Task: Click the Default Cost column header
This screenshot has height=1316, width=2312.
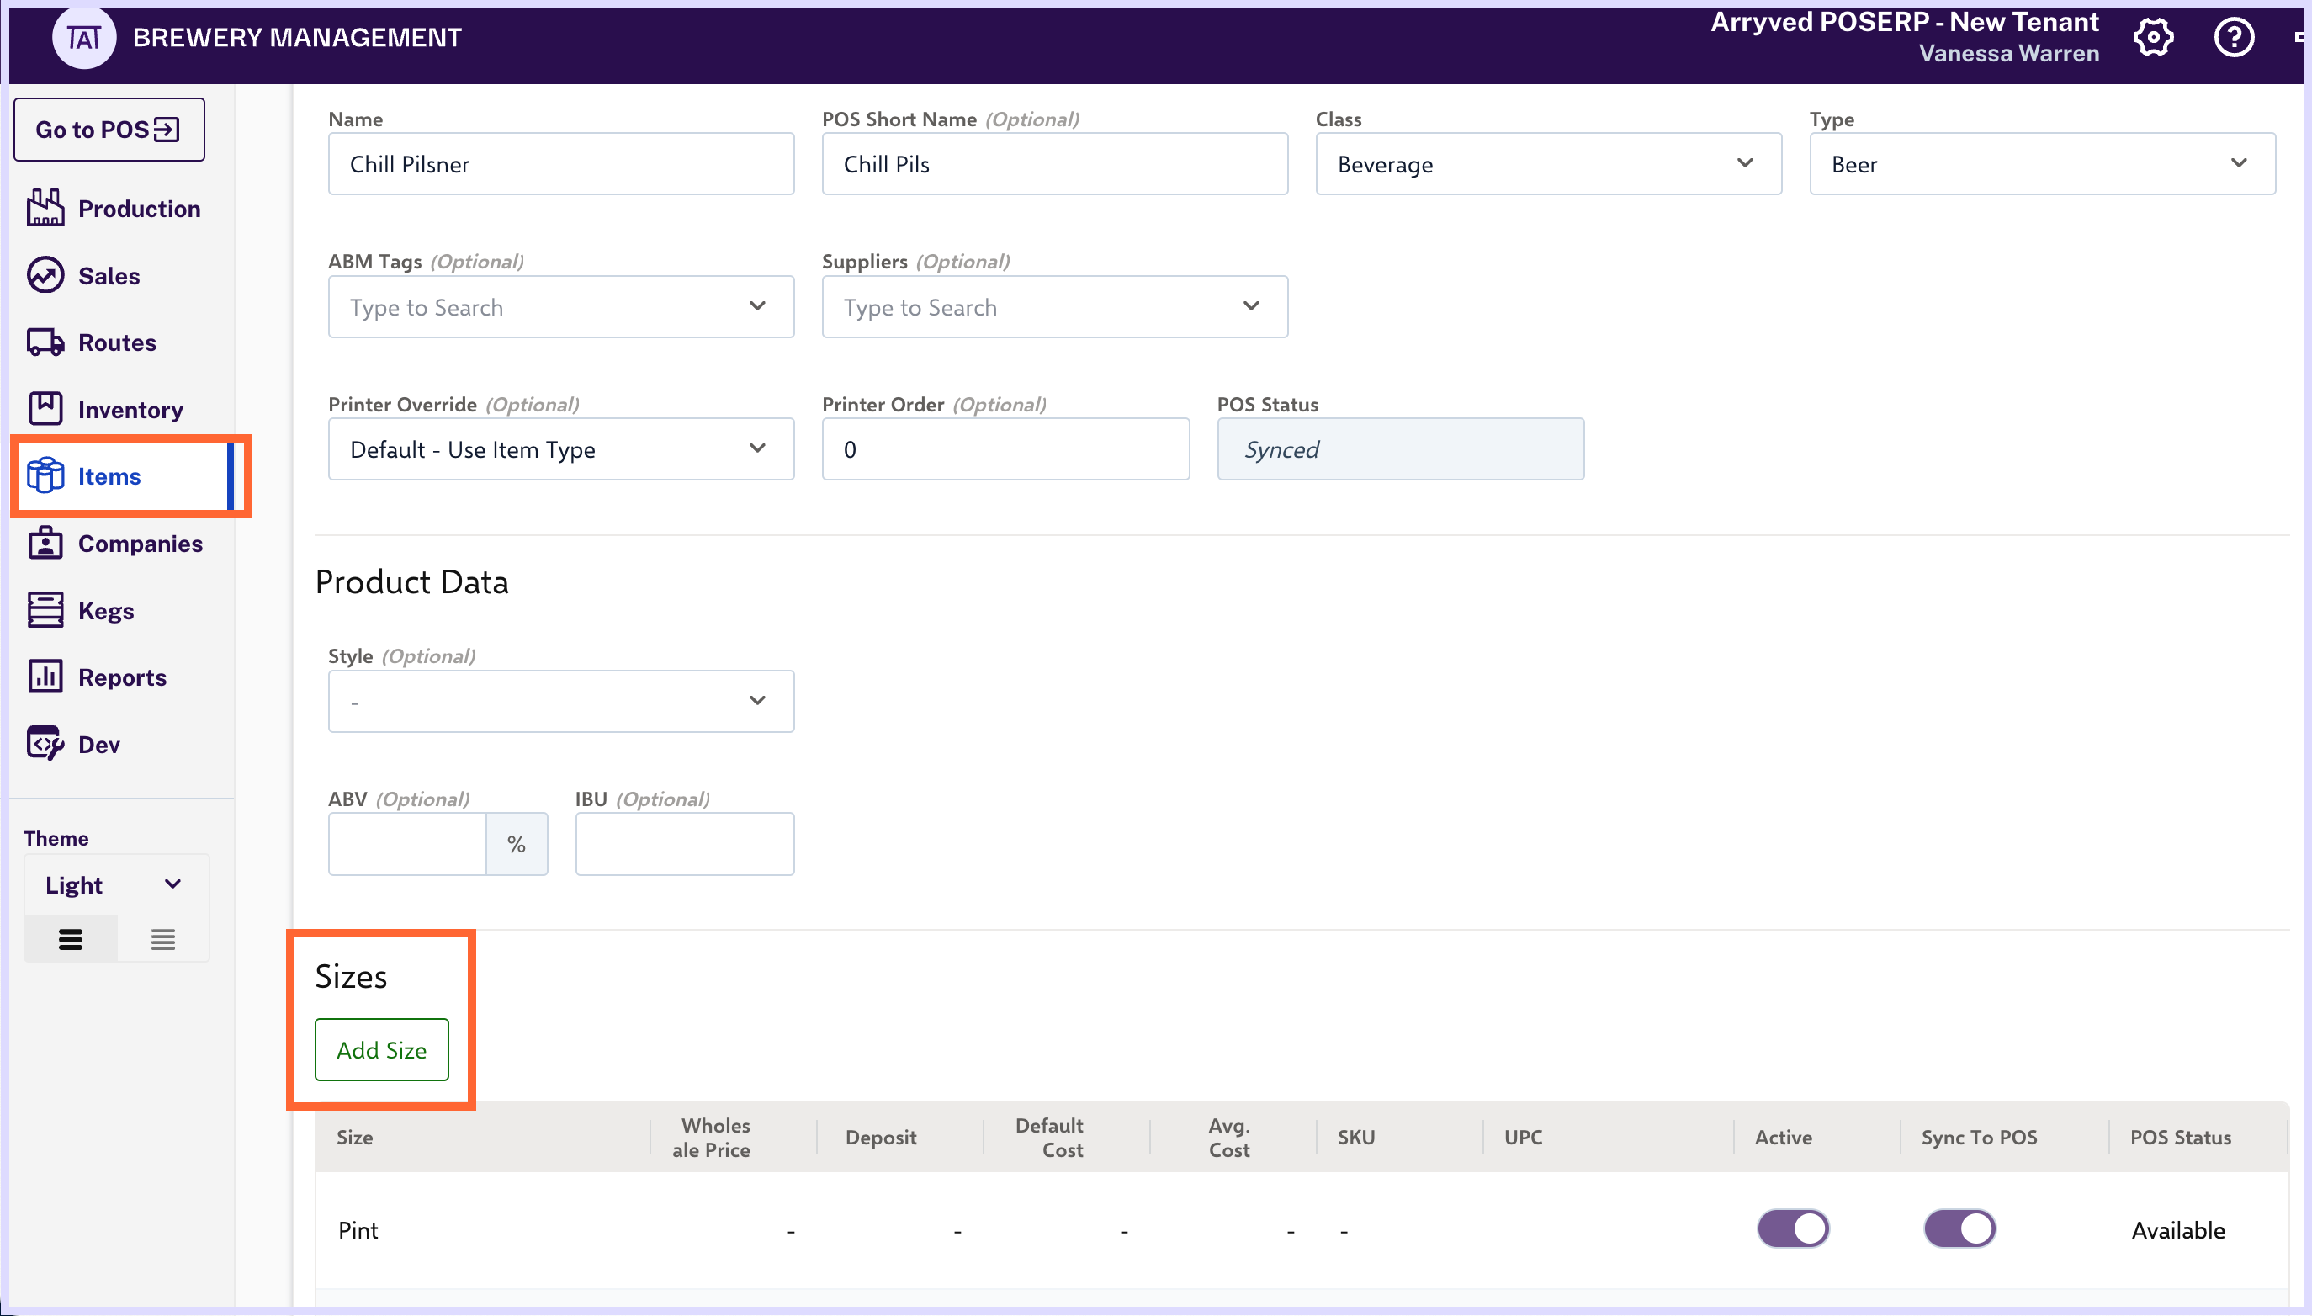Action: (1050, 1137)
